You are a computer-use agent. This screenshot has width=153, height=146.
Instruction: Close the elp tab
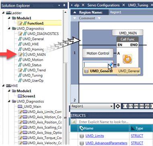point(83,5)
